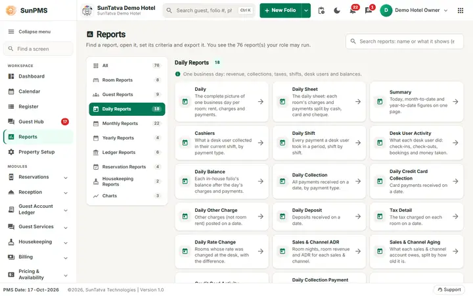Open Daily Balance report arrow

tap(261, 182)
